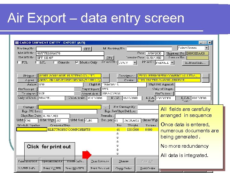Click the Agent lookup button

point(27,80)
